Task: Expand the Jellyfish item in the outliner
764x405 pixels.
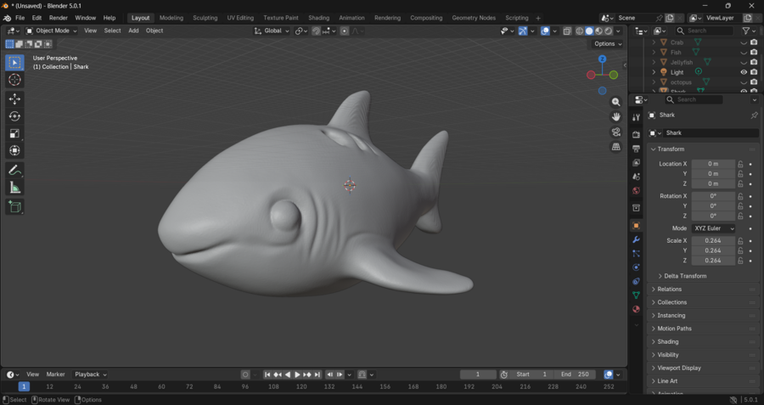Action: [x=654, y=62]
